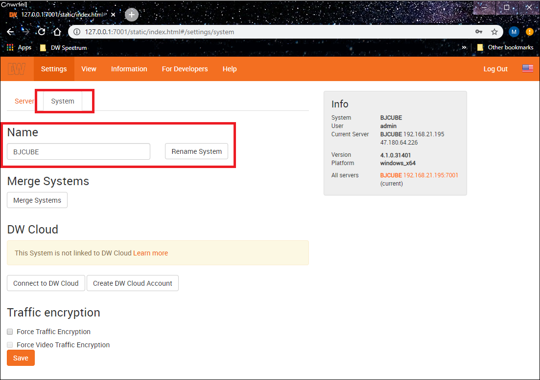Log out of the web admin

pos(495,69)
